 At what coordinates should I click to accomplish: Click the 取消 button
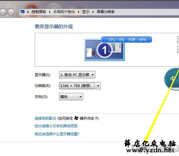coord(167,148)
